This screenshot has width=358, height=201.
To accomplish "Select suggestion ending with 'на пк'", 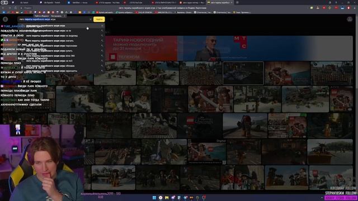I will coord(61,31).
